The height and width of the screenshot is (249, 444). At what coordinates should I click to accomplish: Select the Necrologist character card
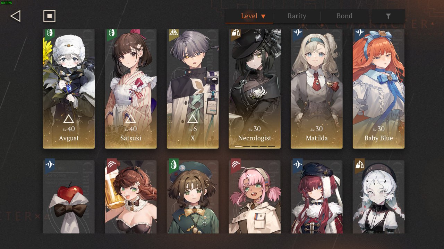click(255, 89)
